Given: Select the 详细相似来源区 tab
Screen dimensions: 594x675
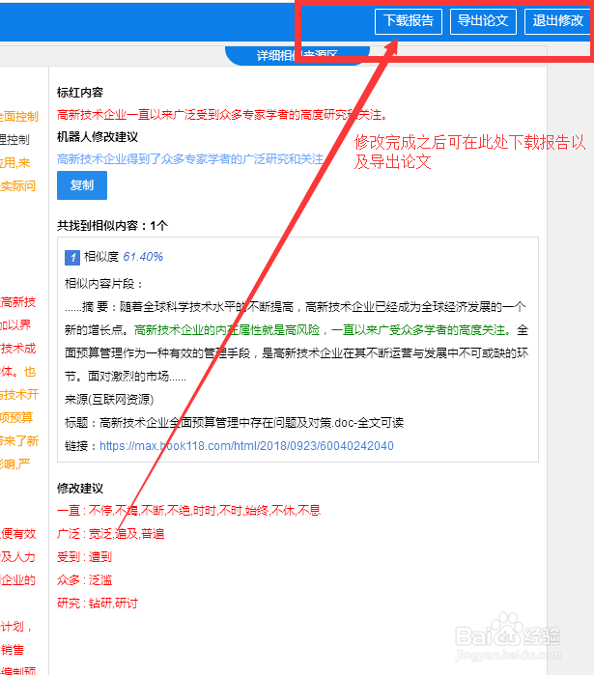Looking at the screenshot, I should pyautogui.click(x=297, y=56).
